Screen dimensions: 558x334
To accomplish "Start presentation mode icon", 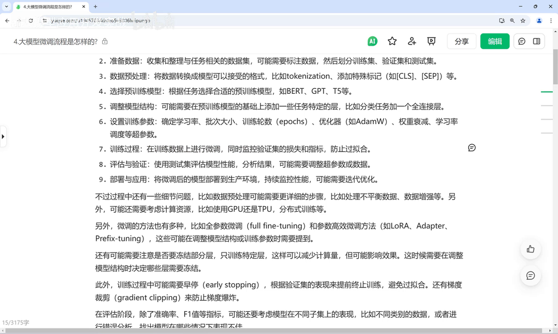I will [431, 41].
